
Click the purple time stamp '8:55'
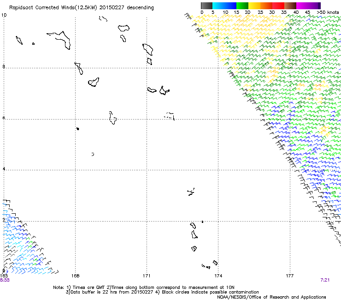[x=5, y=280]
